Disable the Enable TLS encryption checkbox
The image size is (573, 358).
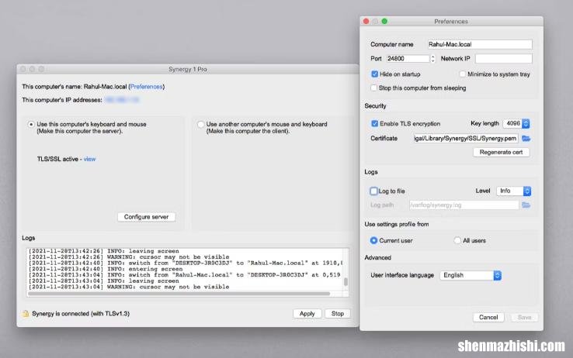coord(374,123)
